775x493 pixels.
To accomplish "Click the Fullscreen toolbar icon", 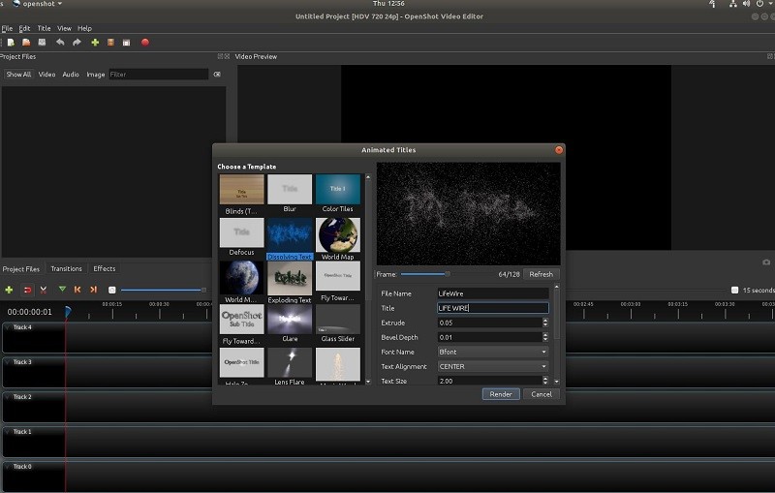I will pyautogui.click(x=127, y=43).
